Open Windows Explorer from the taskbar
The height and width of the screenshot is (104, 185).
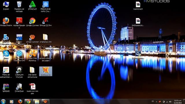[37, 101]
